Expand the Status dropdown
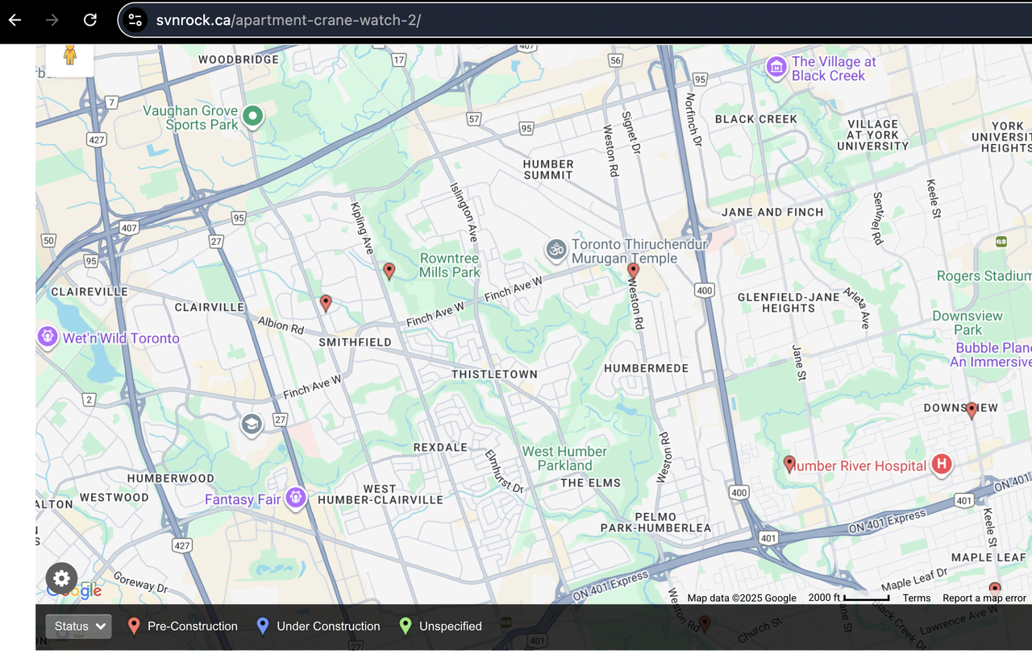Screen dimensions: 1032x658 [79, 626]
